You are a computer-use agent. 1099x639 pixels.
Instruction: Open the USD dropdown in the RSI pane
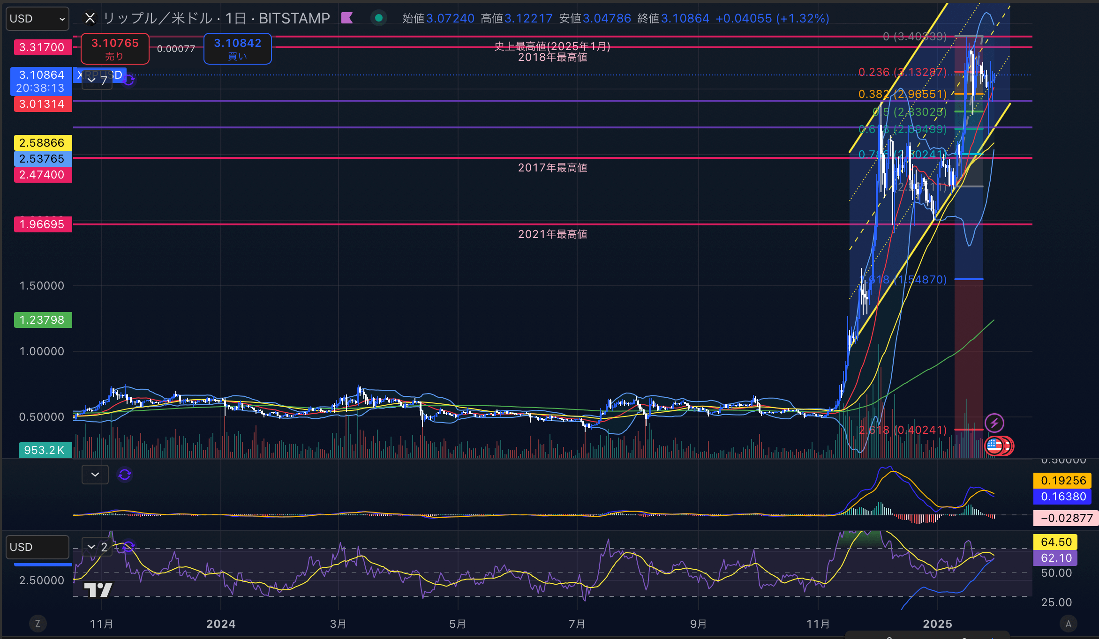pos(38,547)
